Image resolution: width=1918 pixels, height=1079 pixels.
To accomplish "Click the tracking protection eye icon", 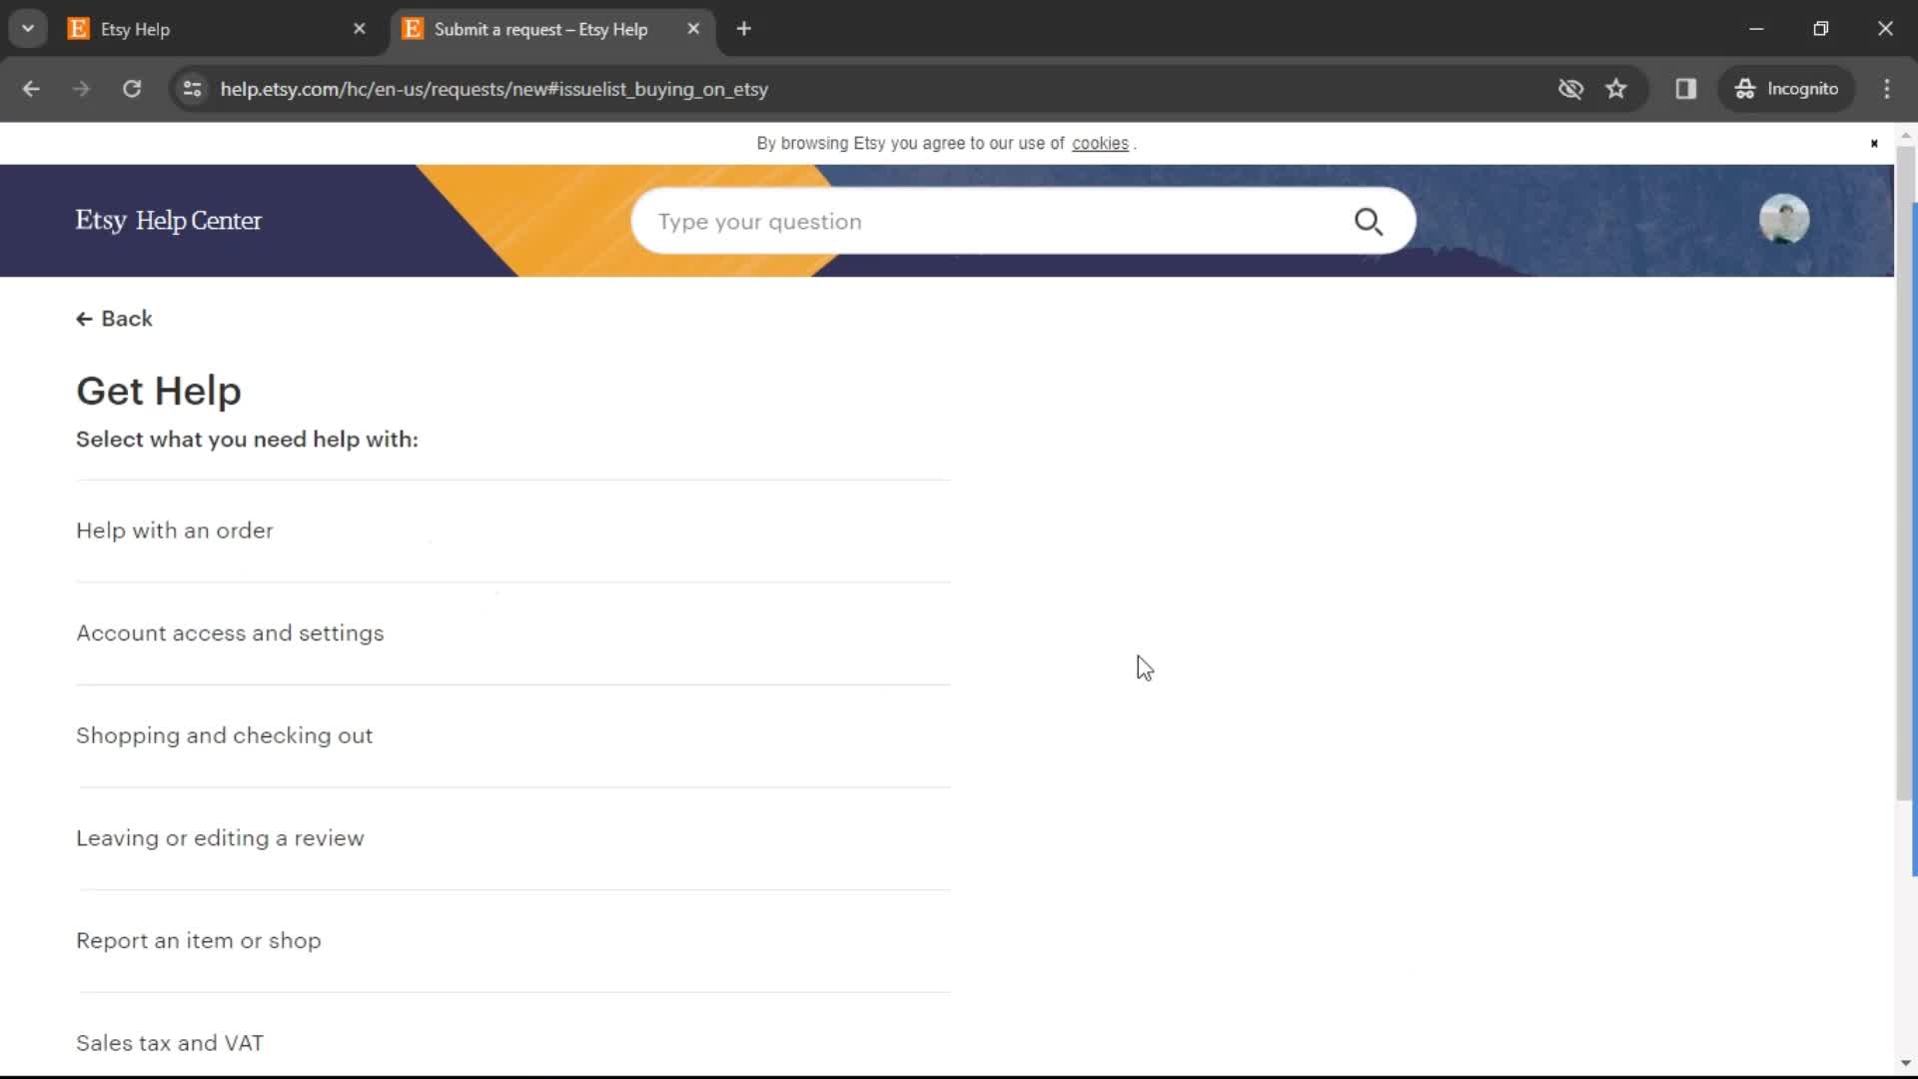I will click(x=1570, y=89).
